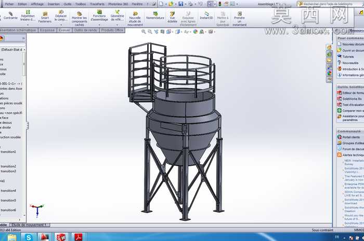
Task: Launch Smart Fasteners tool
Action: (45, 18)
